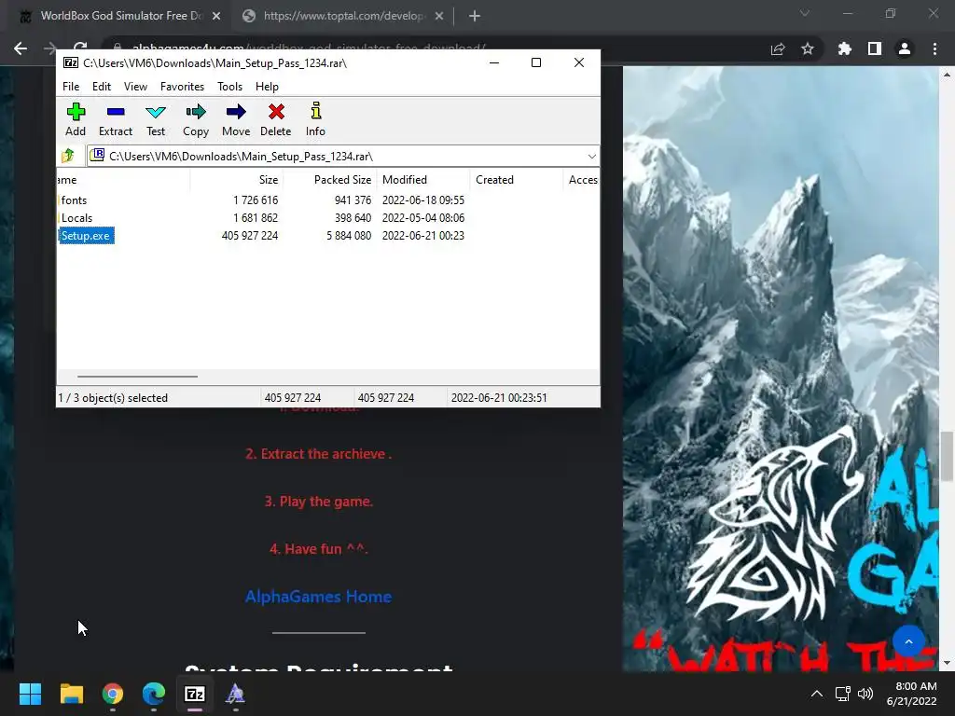Click fonts modified date 2022-06-18 09:55
This screenshot has width=955, height=716.
click(423, 200)
